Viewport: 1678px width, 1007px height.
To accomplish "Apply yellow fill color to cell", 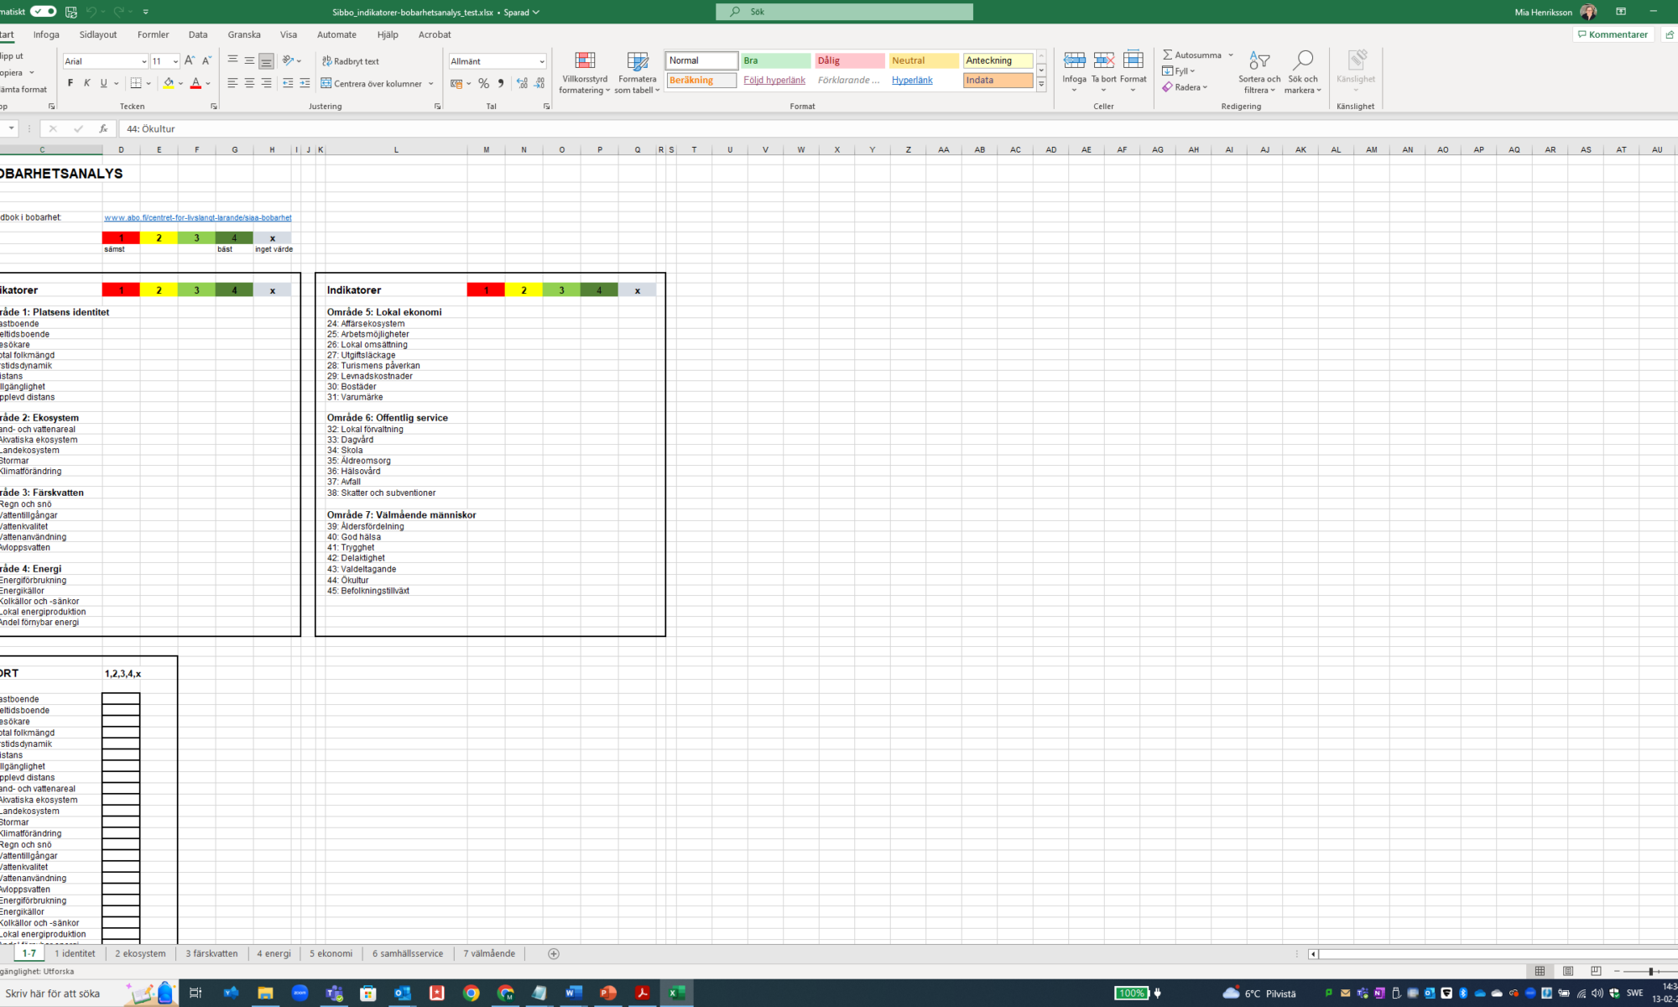I will 169,83.
